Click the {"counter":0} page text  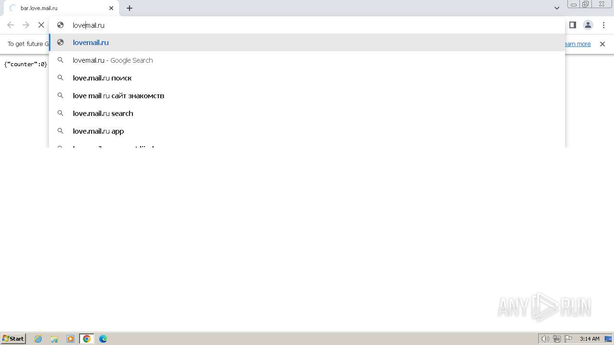pos(25,64)
